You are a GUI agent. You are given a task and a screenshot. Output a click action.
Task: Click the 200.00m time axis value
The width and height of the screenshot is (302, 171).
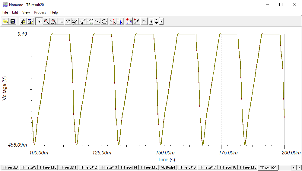tap(291, 153)
